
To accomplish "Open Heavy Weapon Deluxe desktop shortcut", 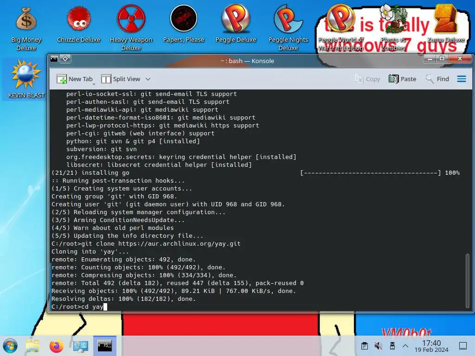I will pos(131,28).
